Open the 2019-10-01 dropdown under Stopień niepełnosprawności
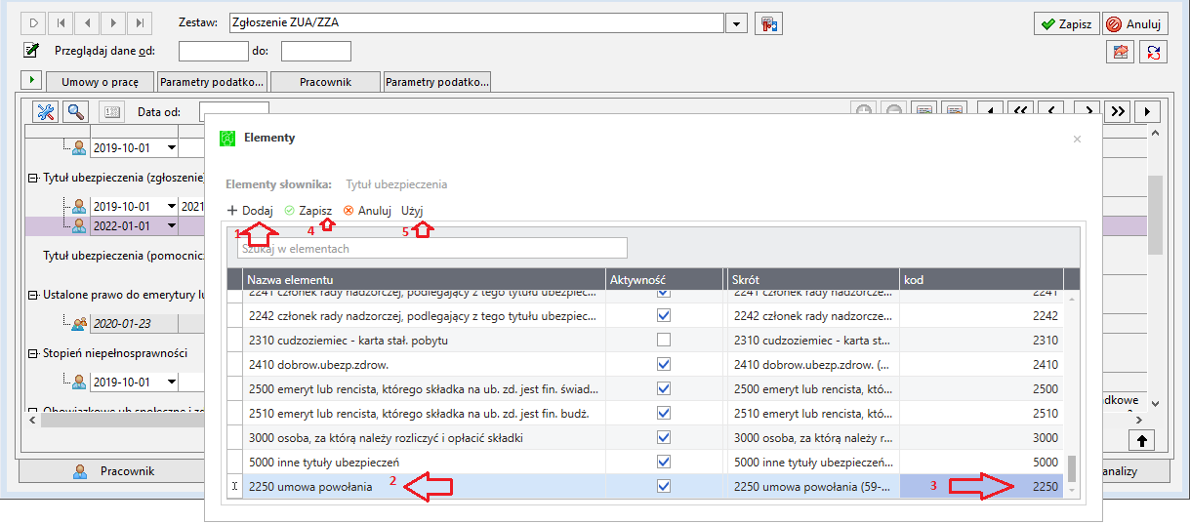This screenshot has width=1190, height=524. click(x=172, y=382)
